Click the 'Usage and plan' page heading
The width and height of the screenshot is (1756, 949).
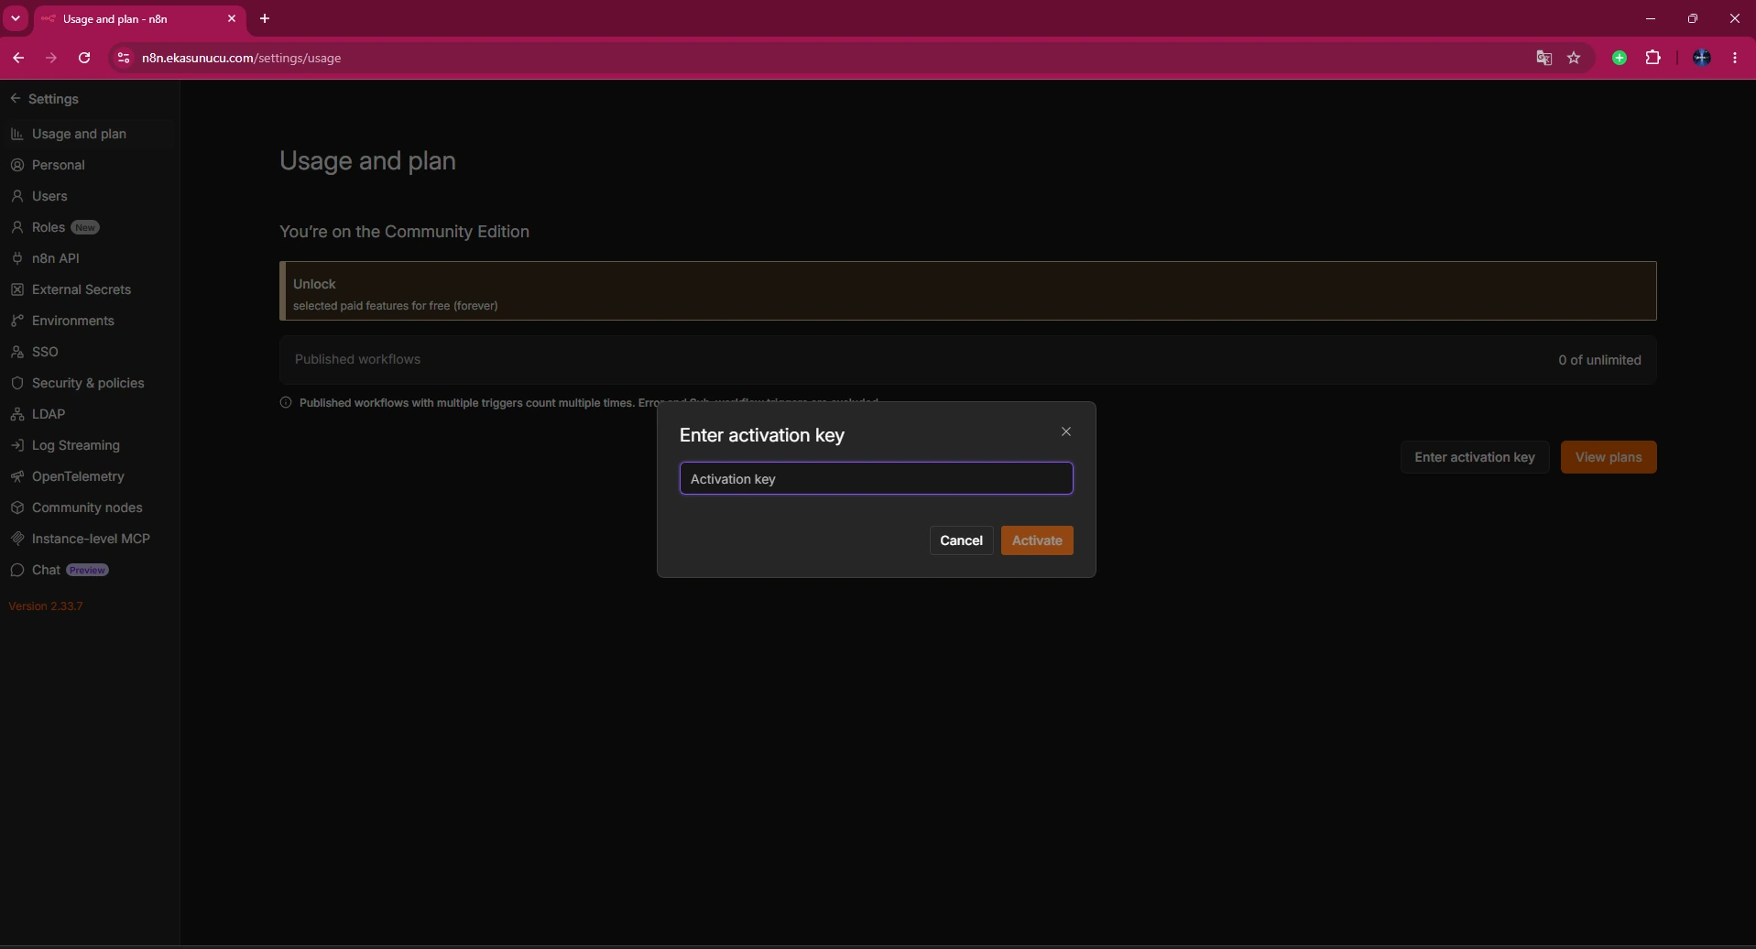(367, 161)
